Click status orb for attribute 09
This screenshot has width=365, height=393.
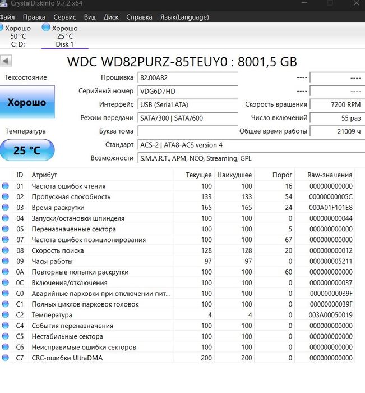[5, 261]
